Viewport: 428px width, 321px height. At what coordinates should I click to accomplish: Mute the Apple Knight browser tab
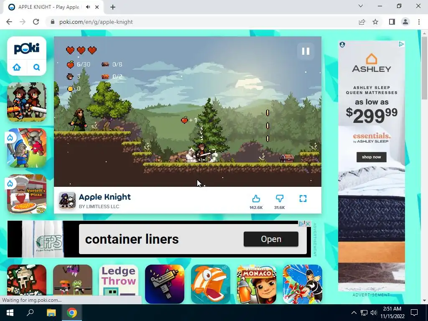88,7
